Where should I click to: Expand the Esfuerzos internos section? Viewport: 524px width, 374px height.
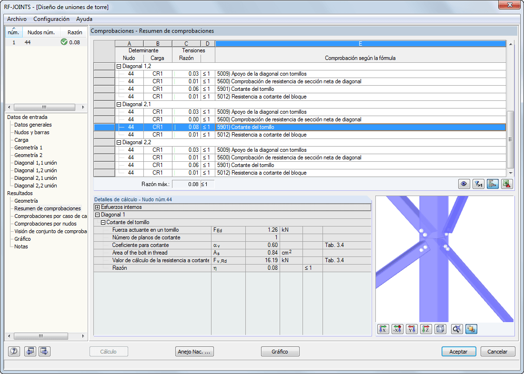[x=98, y=207]
